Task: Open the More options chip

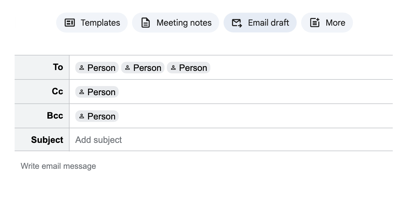Action: 327,23
